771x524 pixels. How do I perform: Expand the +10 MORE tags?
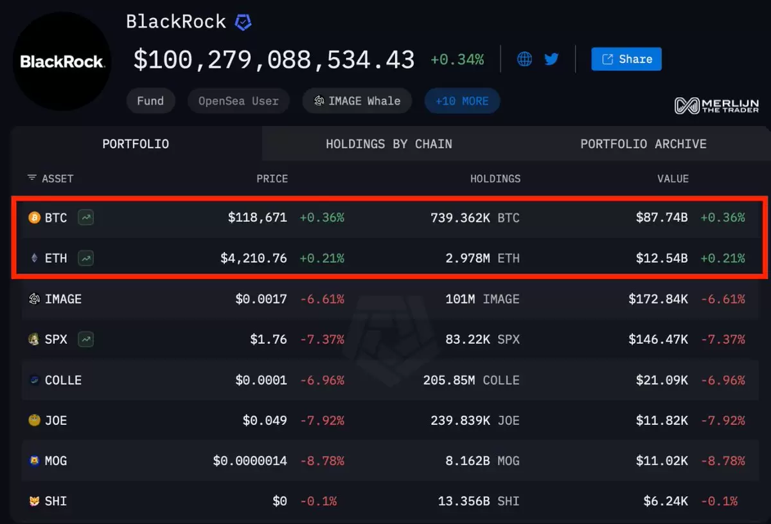462,101
